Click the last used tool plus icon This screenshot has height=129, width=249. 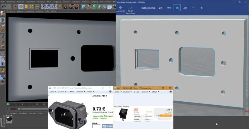[37, 7]
